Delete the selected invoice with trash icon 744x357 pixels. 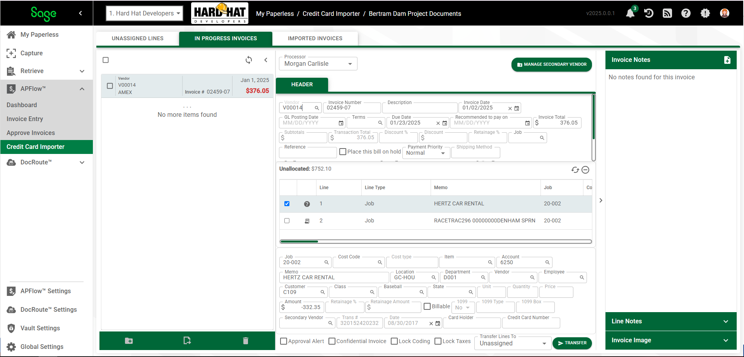click(x=245, y=341)
